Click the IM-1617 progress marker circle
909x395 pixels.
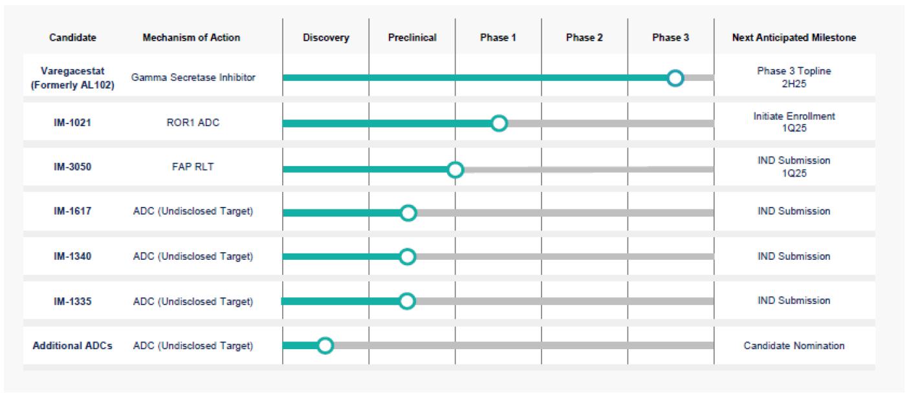pos(408,213)
